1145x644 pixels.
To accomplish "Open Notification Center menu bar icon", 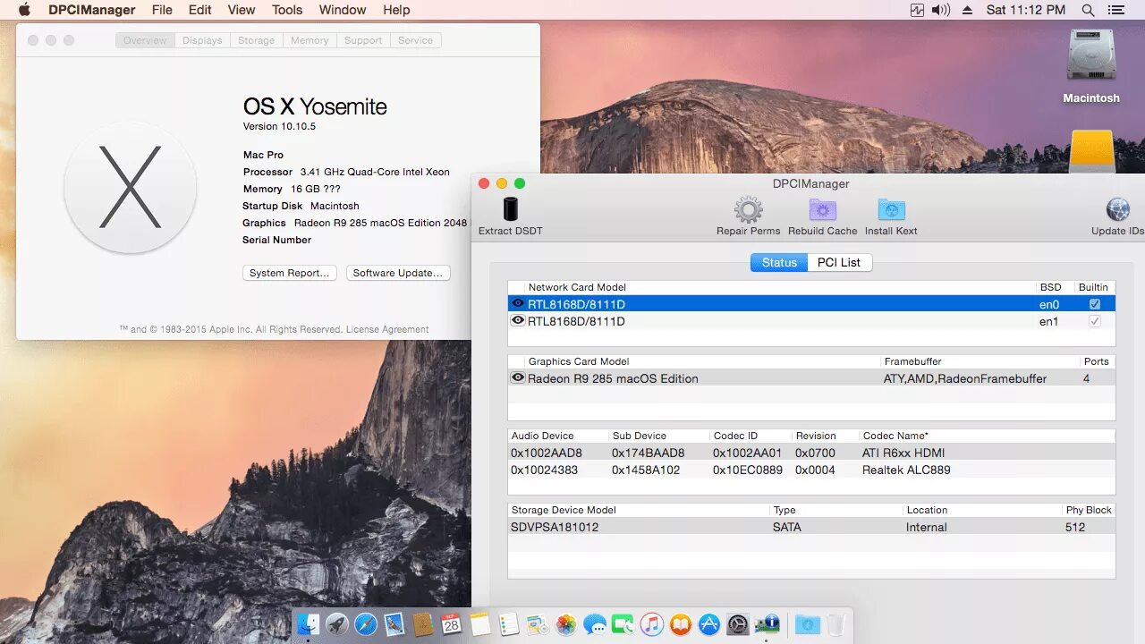I will coord(1115,10).
